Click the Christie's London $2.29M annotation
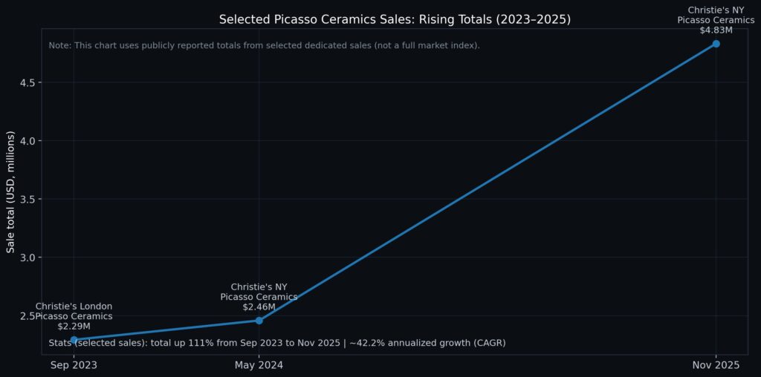 tap(74, 316)
